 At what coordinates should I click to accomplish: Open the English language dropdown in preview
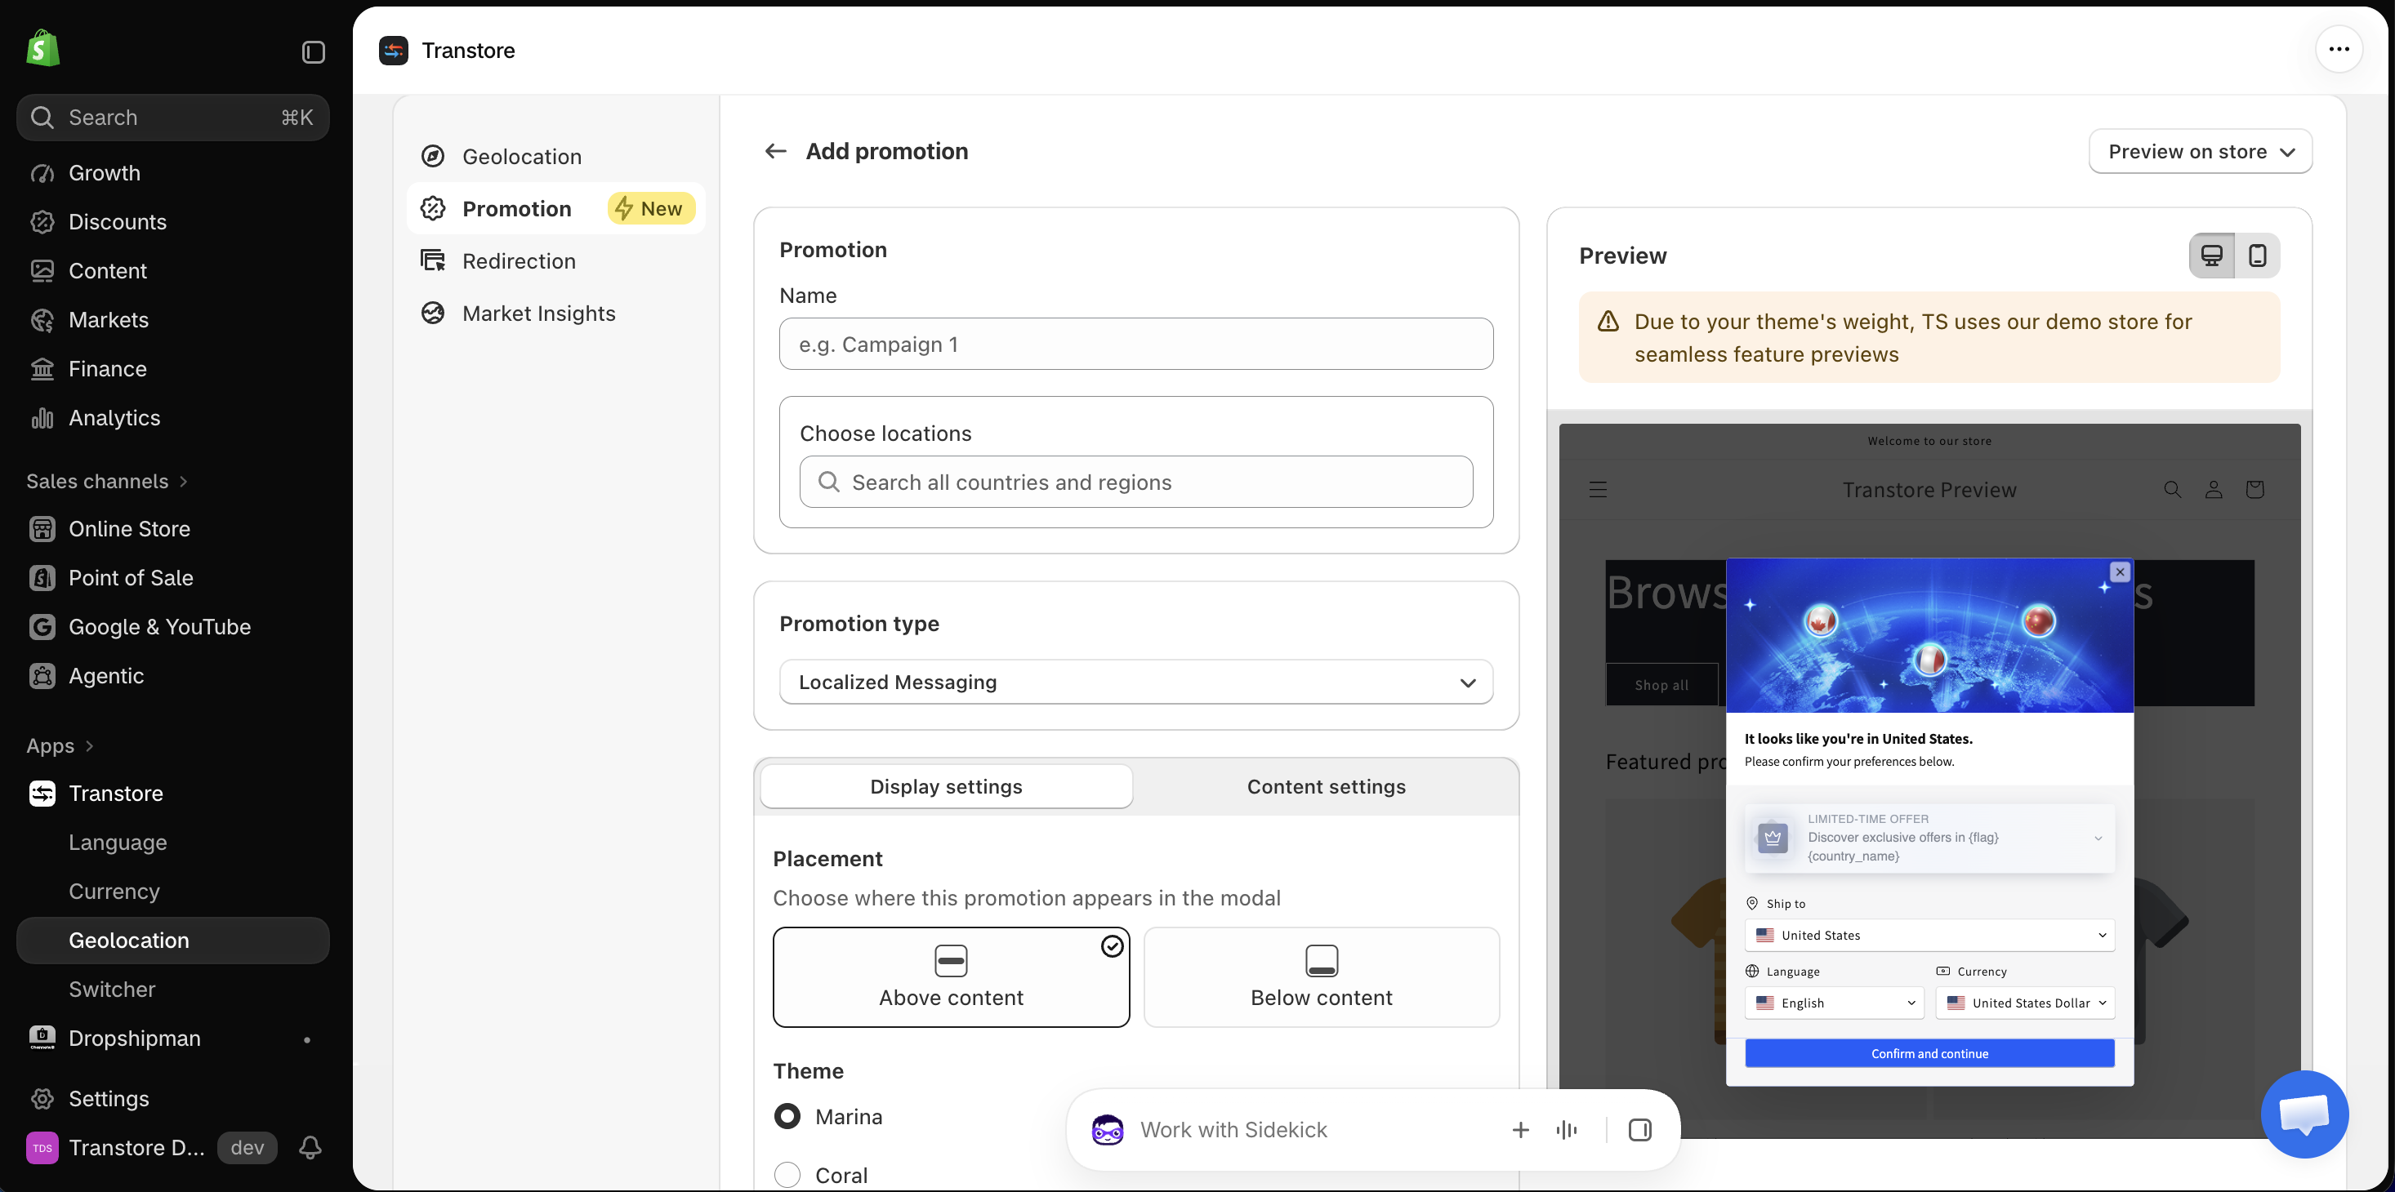tap(1835, 1003)
